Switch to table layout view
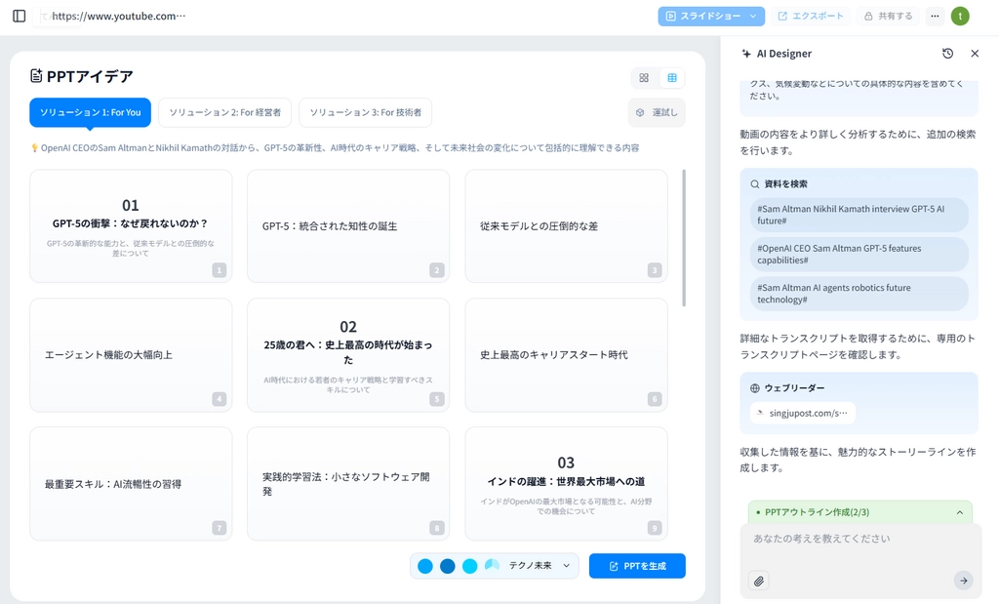This screenshot has height=604, width=999. click(x=672, y=78)
